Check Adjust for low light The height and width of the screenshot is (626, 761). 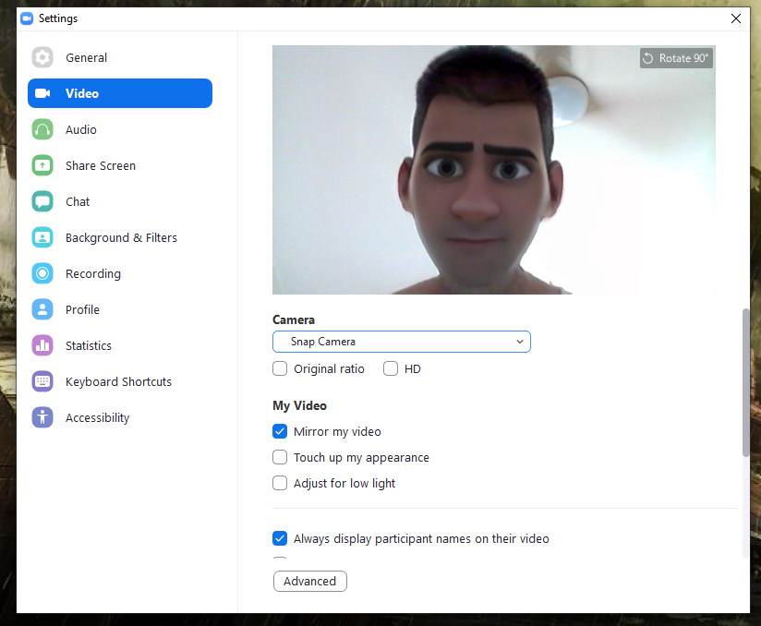pyautogui.click(x=280, y=483)
